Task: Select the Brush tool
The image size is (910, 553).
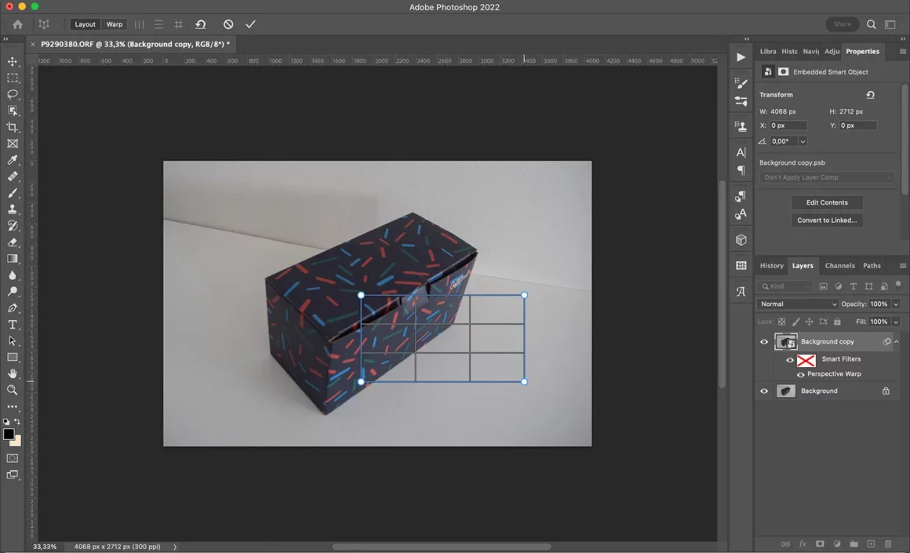Action: point(13,193)
